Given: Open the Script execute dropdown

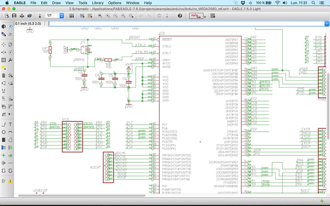Looking at the screenshot, I should pos(82,16).
